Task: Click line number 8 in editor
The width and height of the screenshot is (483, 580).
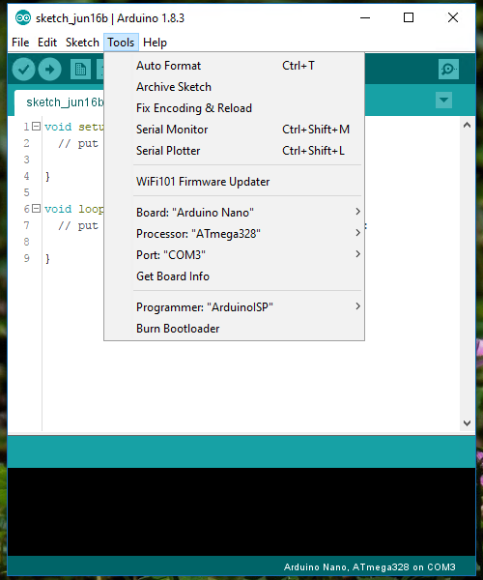Action: pos(27,242)
